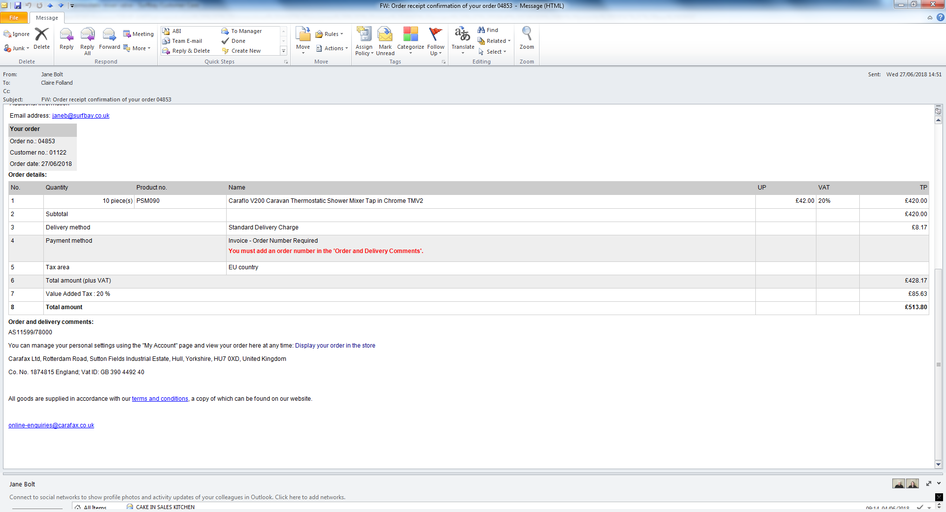
Task: Expand the More respond options
Action: click(137, 48)
